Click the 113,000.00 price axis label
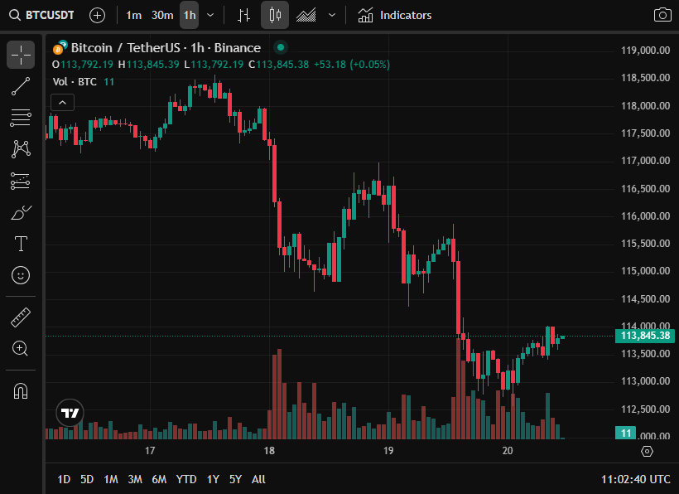 point(645,381)
